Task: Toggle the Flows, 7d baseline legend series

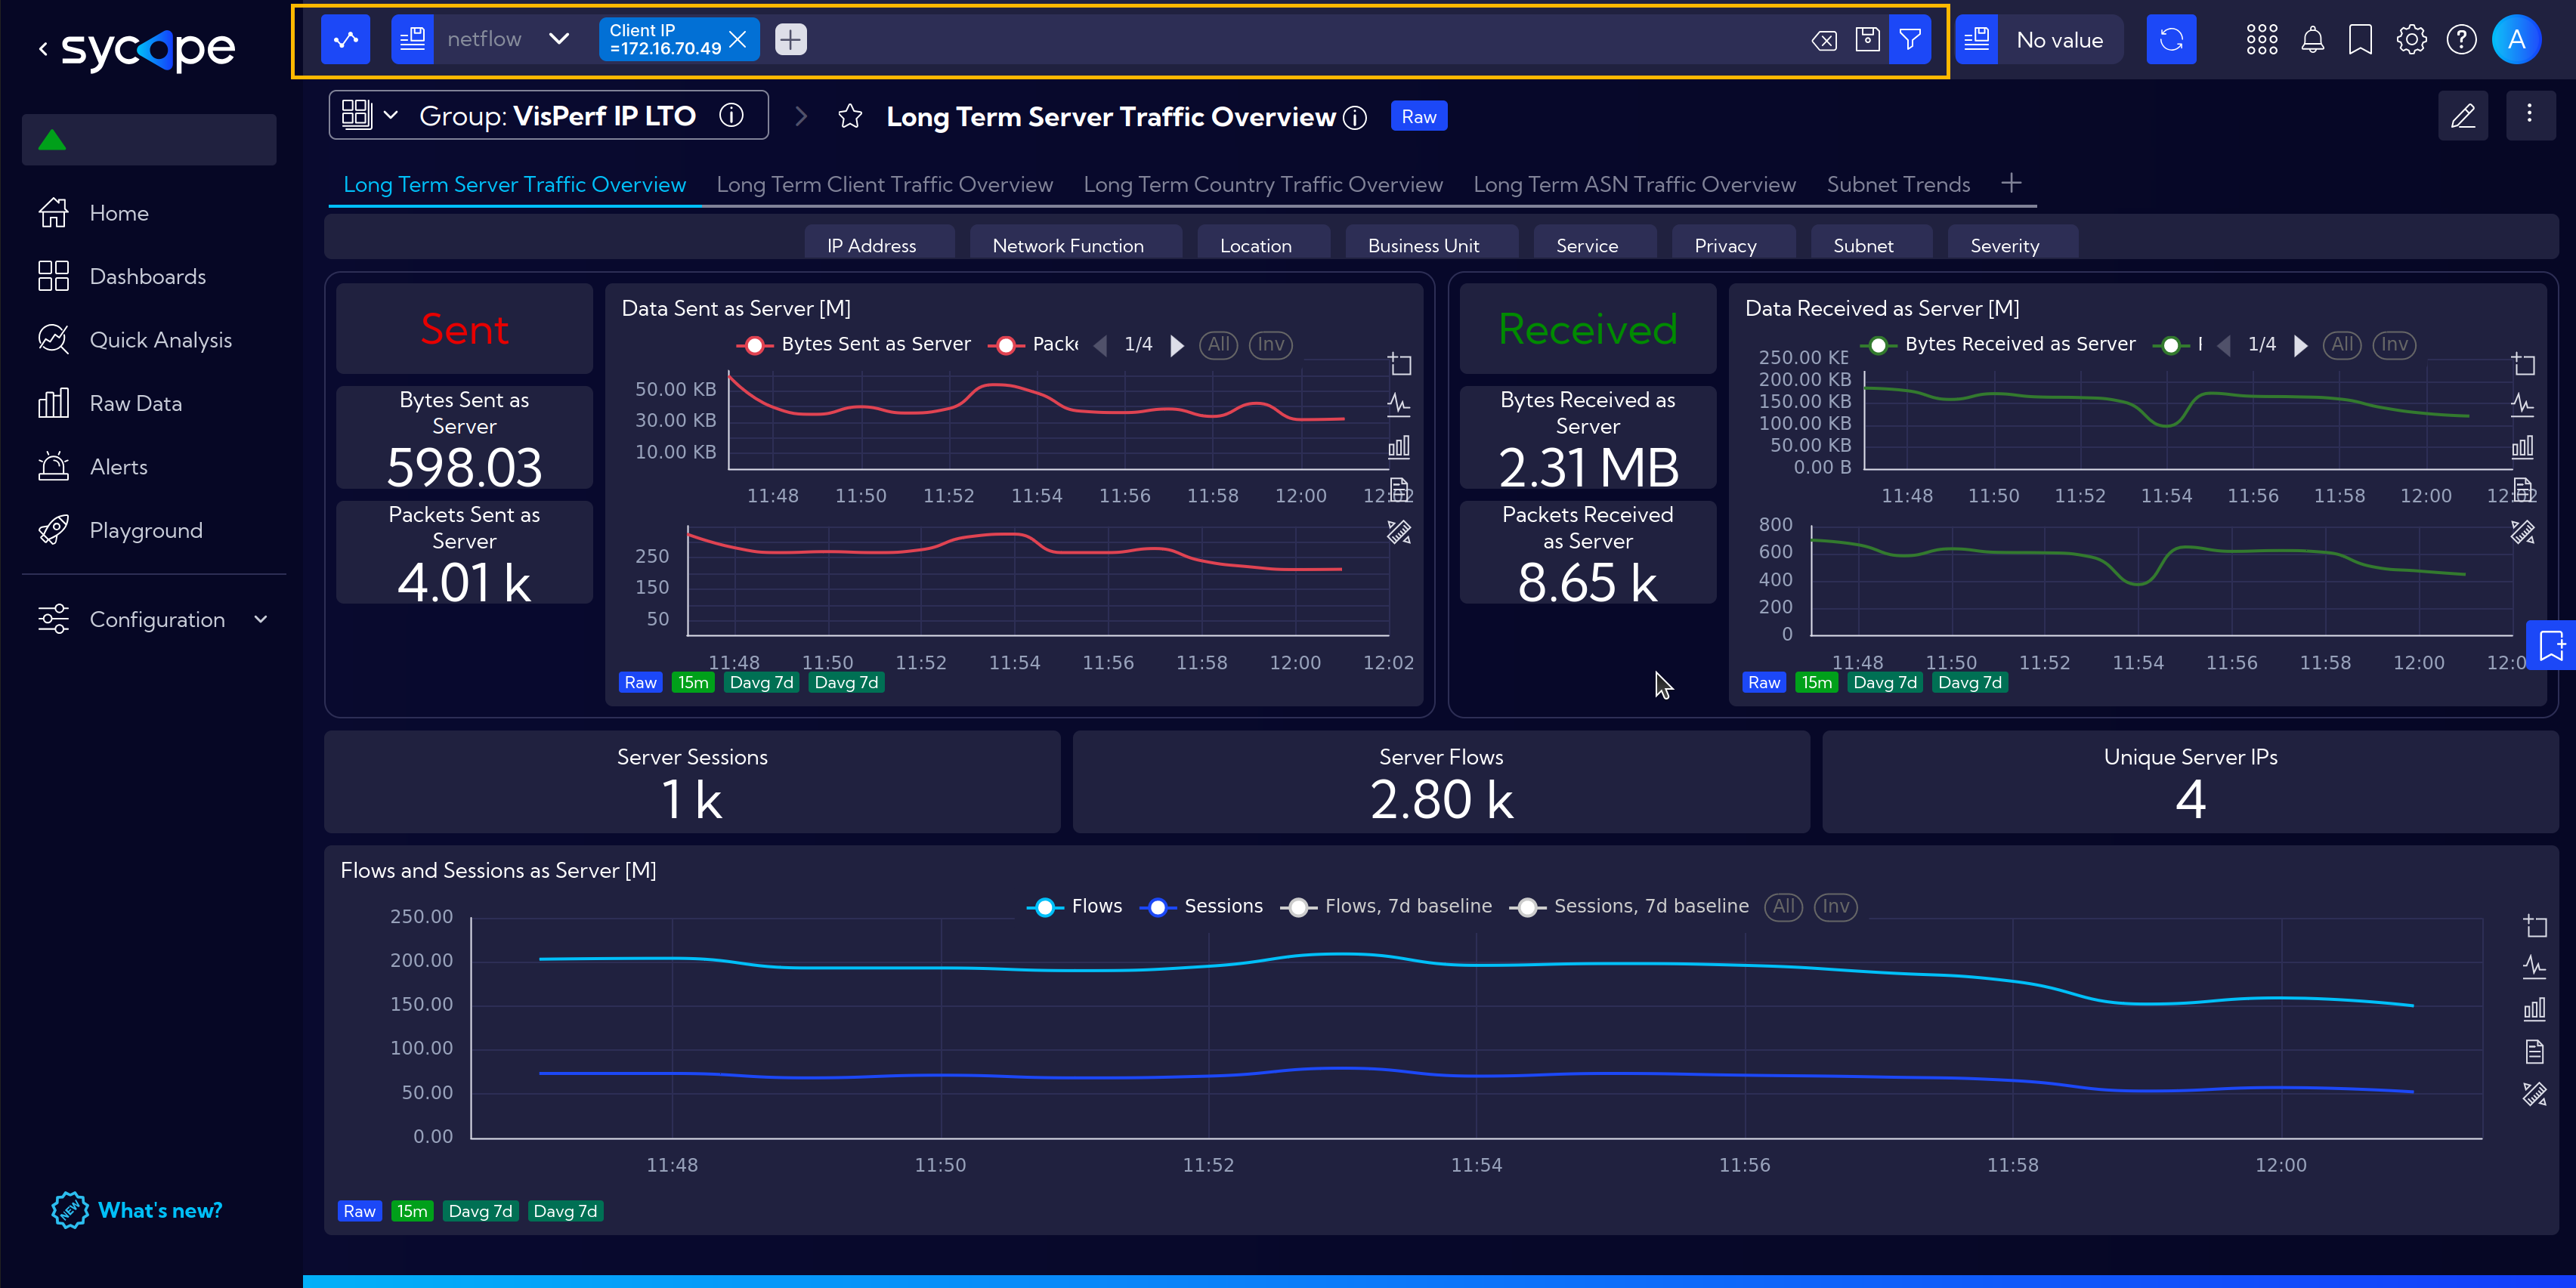Action: tap(1387, 906)
